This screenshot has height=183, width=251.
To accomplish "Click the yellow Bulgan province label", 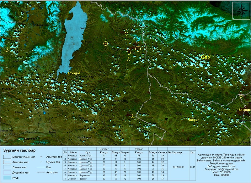I will [194, 120].
